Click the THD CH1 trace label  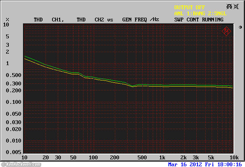pyautogui.click(x=49, y=20)
